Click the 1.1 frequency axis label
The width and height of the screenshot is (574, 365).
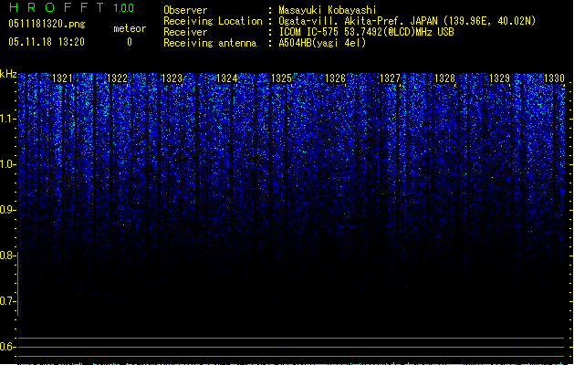coord(7,119)
